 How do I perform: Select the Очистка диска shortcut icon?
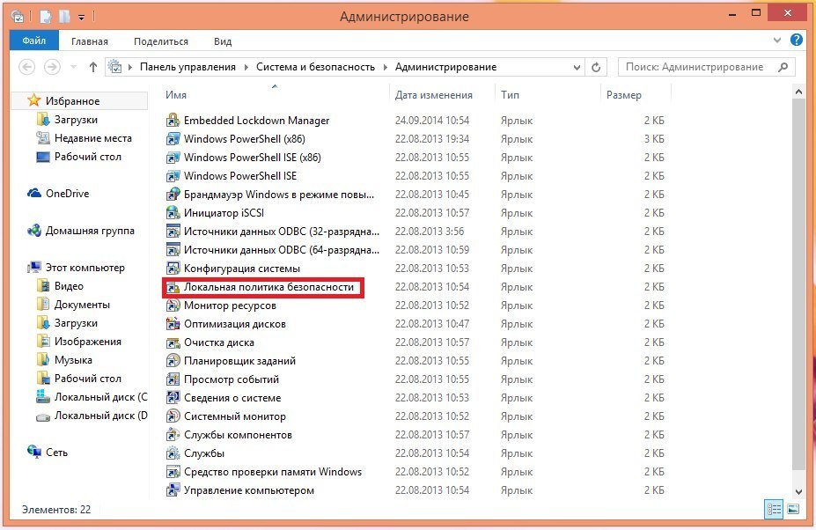(x=173, y=342)
